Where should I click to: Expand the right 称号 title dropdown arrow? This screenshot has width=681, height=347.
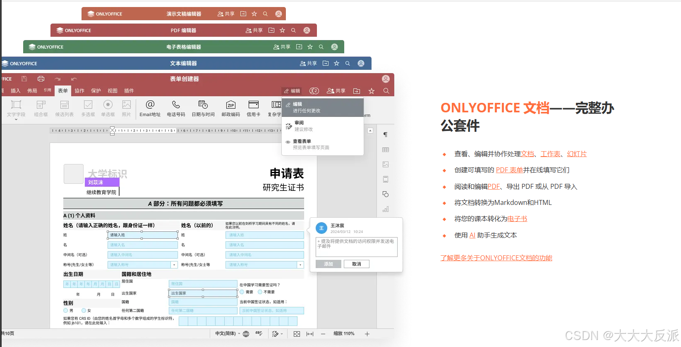pyautogui.click(x=300, y=265)
